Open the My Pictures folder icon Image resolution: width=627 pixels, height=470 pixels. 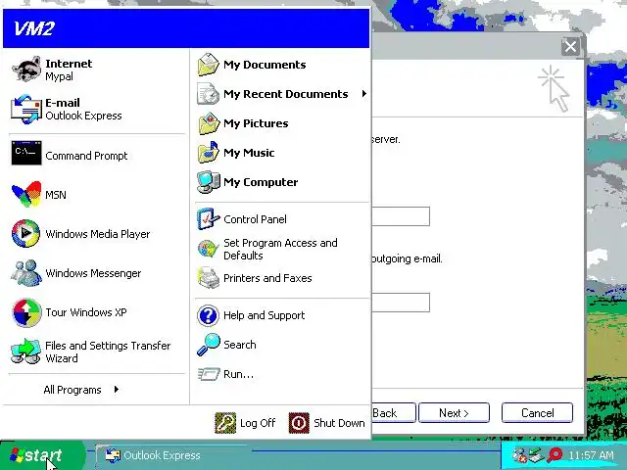(x=209, y=123)
